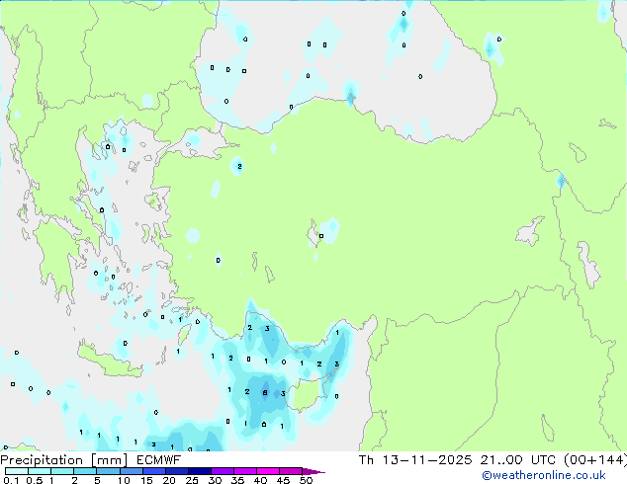The width and height of the screenshot is (627, 484).
Task: Click the legend label "15"
Action: click(x=146, y=480)
